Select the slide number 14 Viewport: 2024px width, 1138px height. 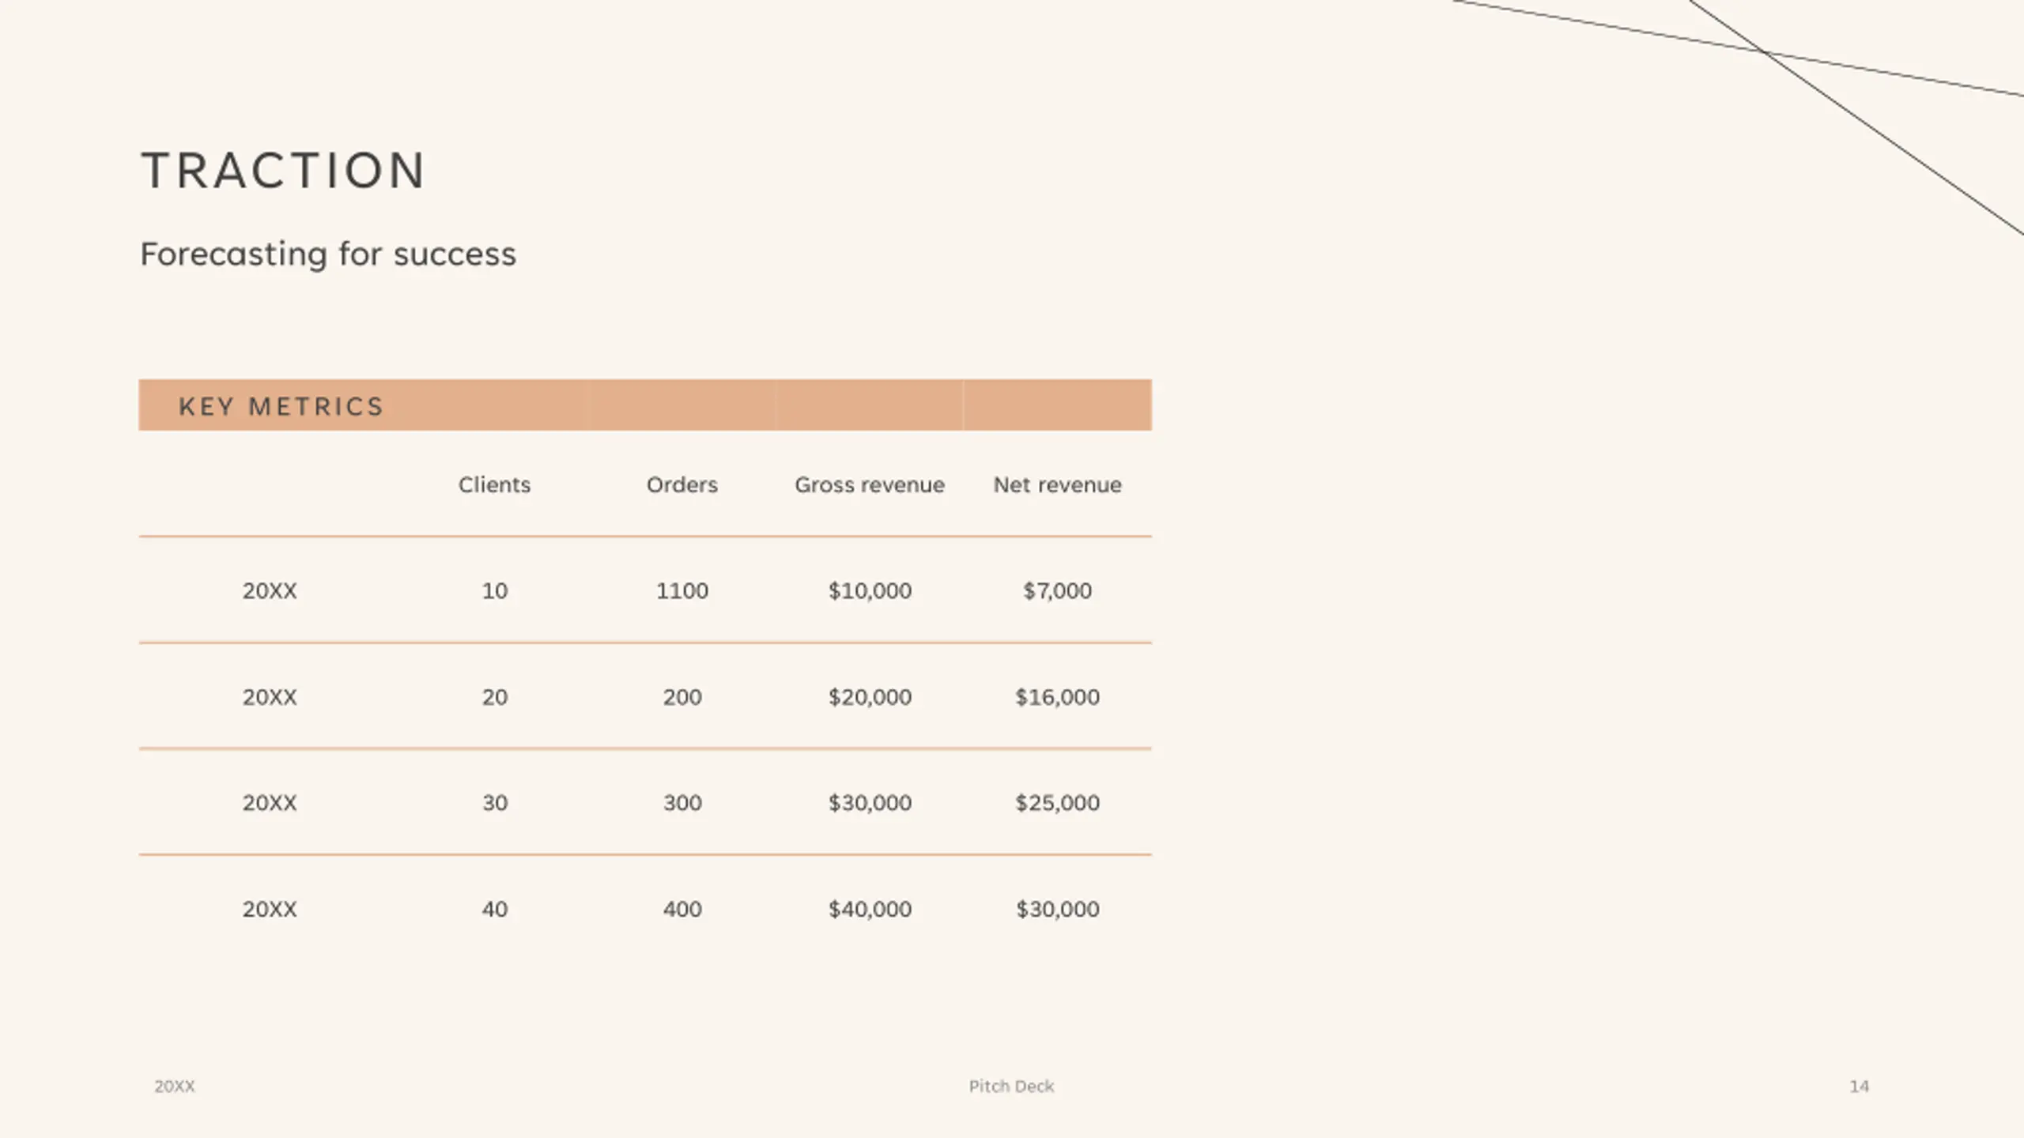tap(1859, 1087)
